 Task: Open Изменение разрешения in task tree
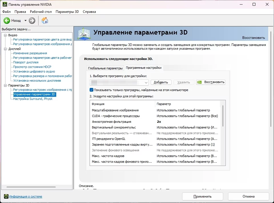pos(30,53)
